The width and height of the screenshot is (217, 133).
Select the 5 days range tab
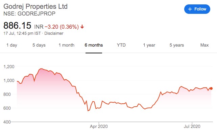[x=39, y=45]
